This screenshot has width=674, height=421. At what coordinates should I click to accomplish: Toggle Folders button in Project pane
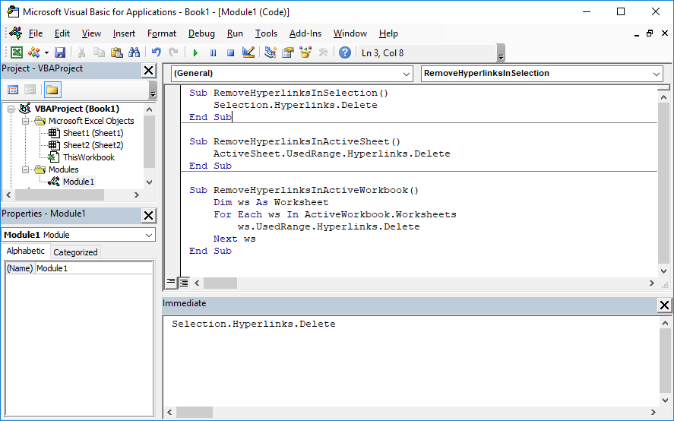pyautogui.click(x=52, y=90)
